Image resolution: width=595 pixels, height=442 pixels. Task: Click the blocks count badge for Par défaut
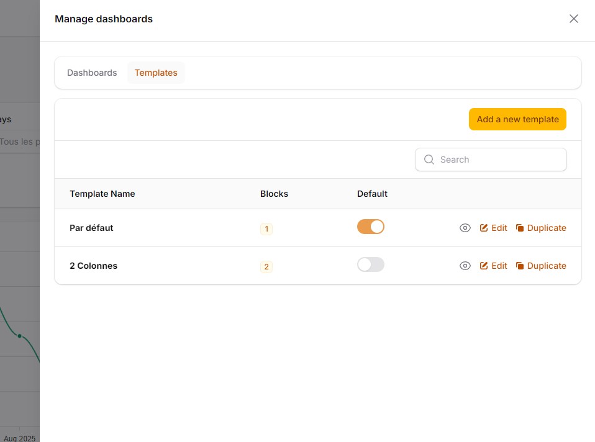[266, 228]
